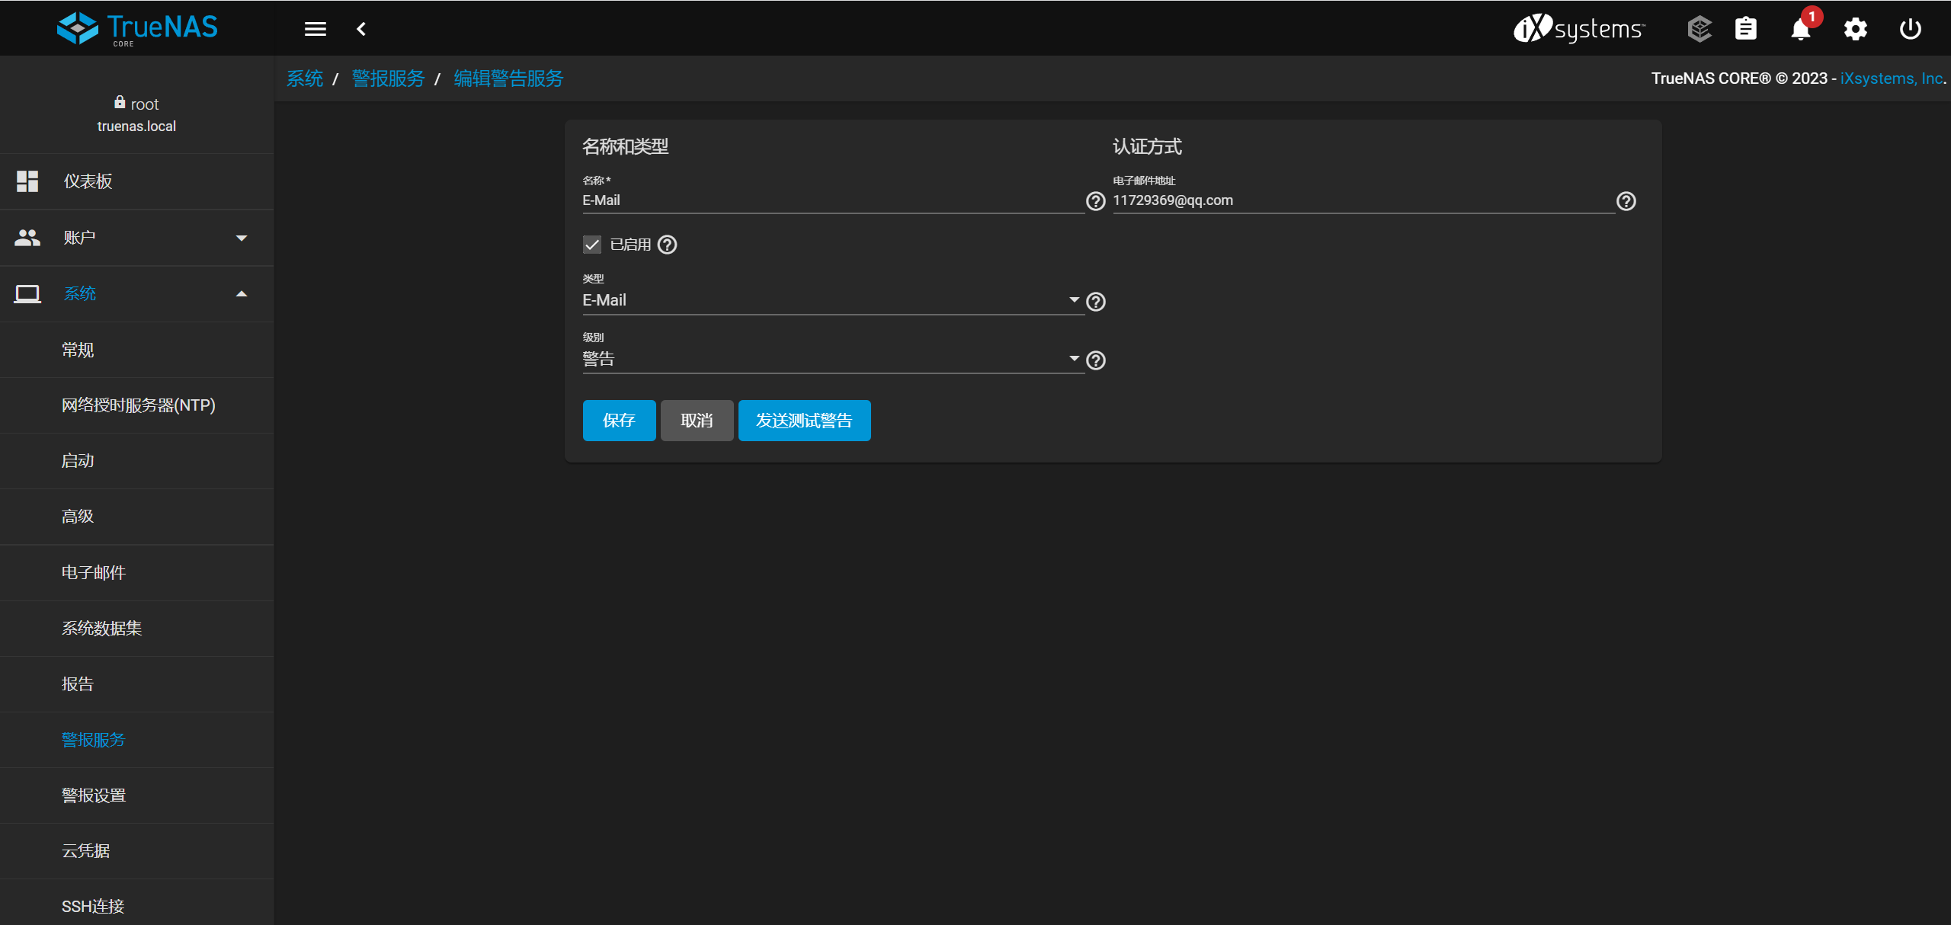Click the hamburger menu icon
Screen dimensions: 1951x925
click(x=315, y=29)
